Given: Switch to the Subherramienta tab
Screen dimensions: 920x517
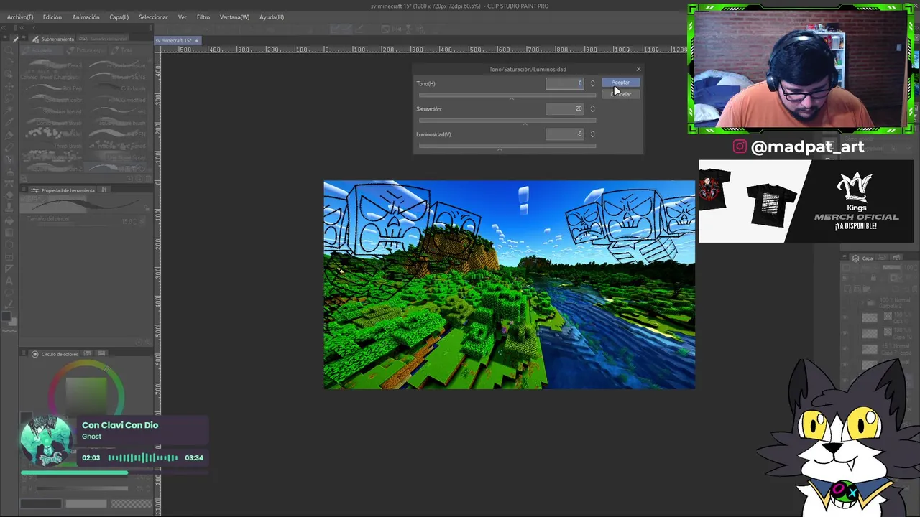Looking at the screenshot, I should pos(54,39).
